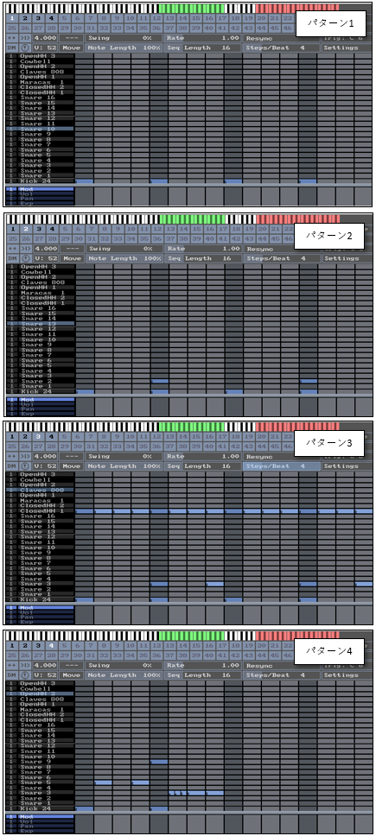Open Seq Length 16 field in パターン2 panel
This screenshot has height=836, width=376.
click(203, 258)
